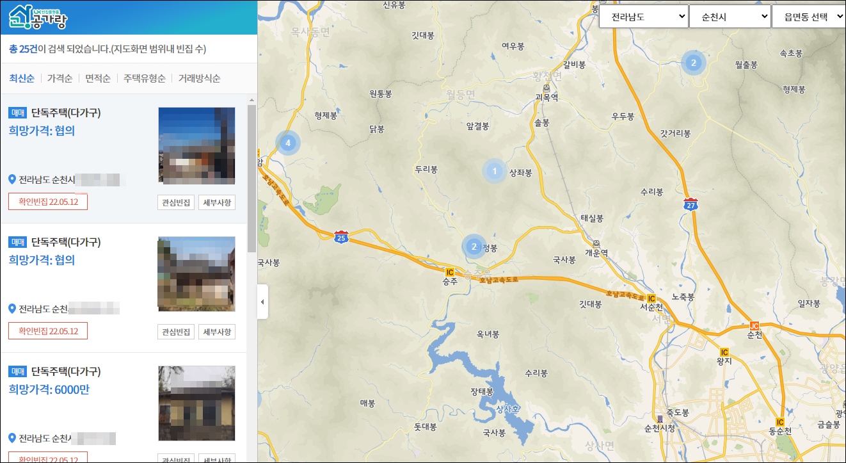Sort listings by 가격순
The height and width of the screenshot is (463, 846).
(60, 79)
